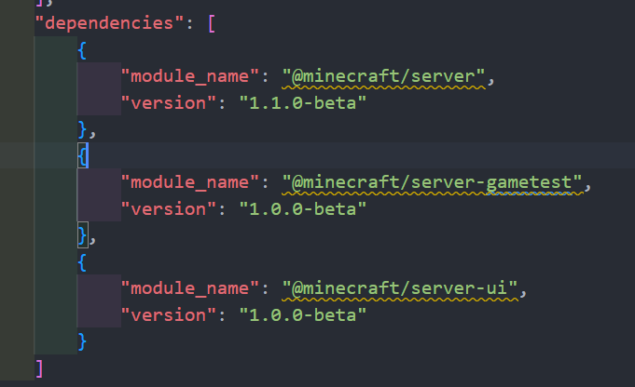Click the module_name key above 1.1.0-beta

(190, 76)
